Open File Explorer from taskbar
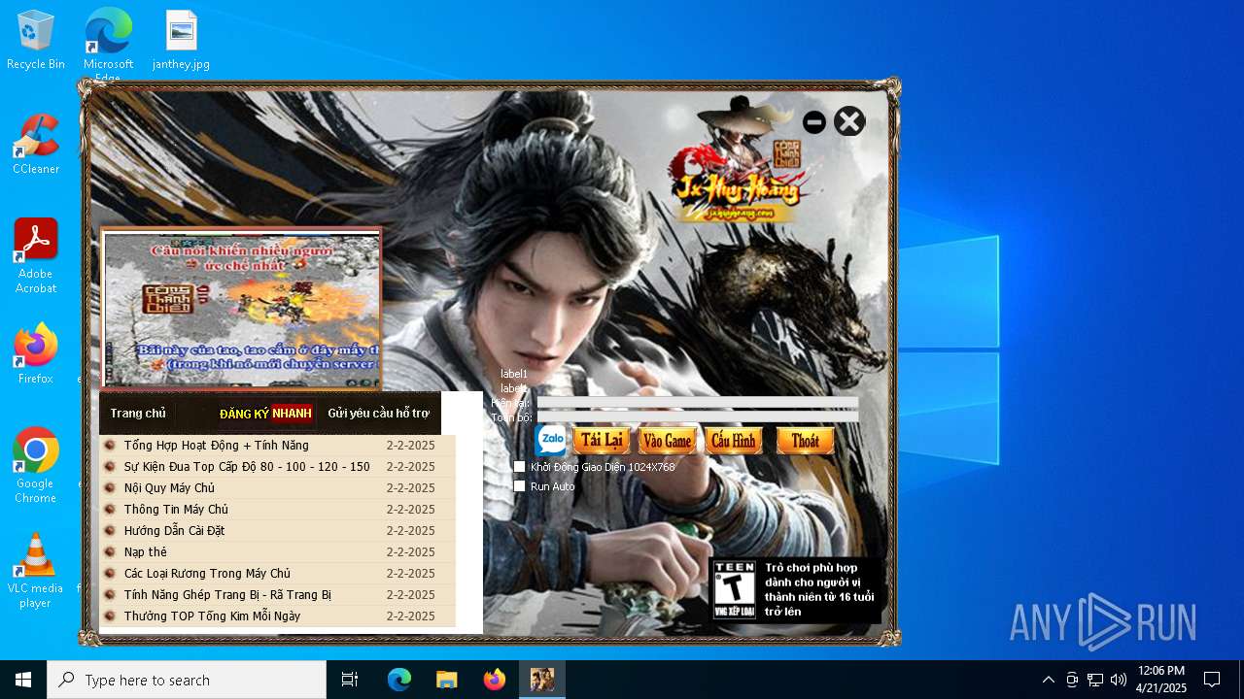This screenshot has width=1244, height=699. (x=447, y=680)
